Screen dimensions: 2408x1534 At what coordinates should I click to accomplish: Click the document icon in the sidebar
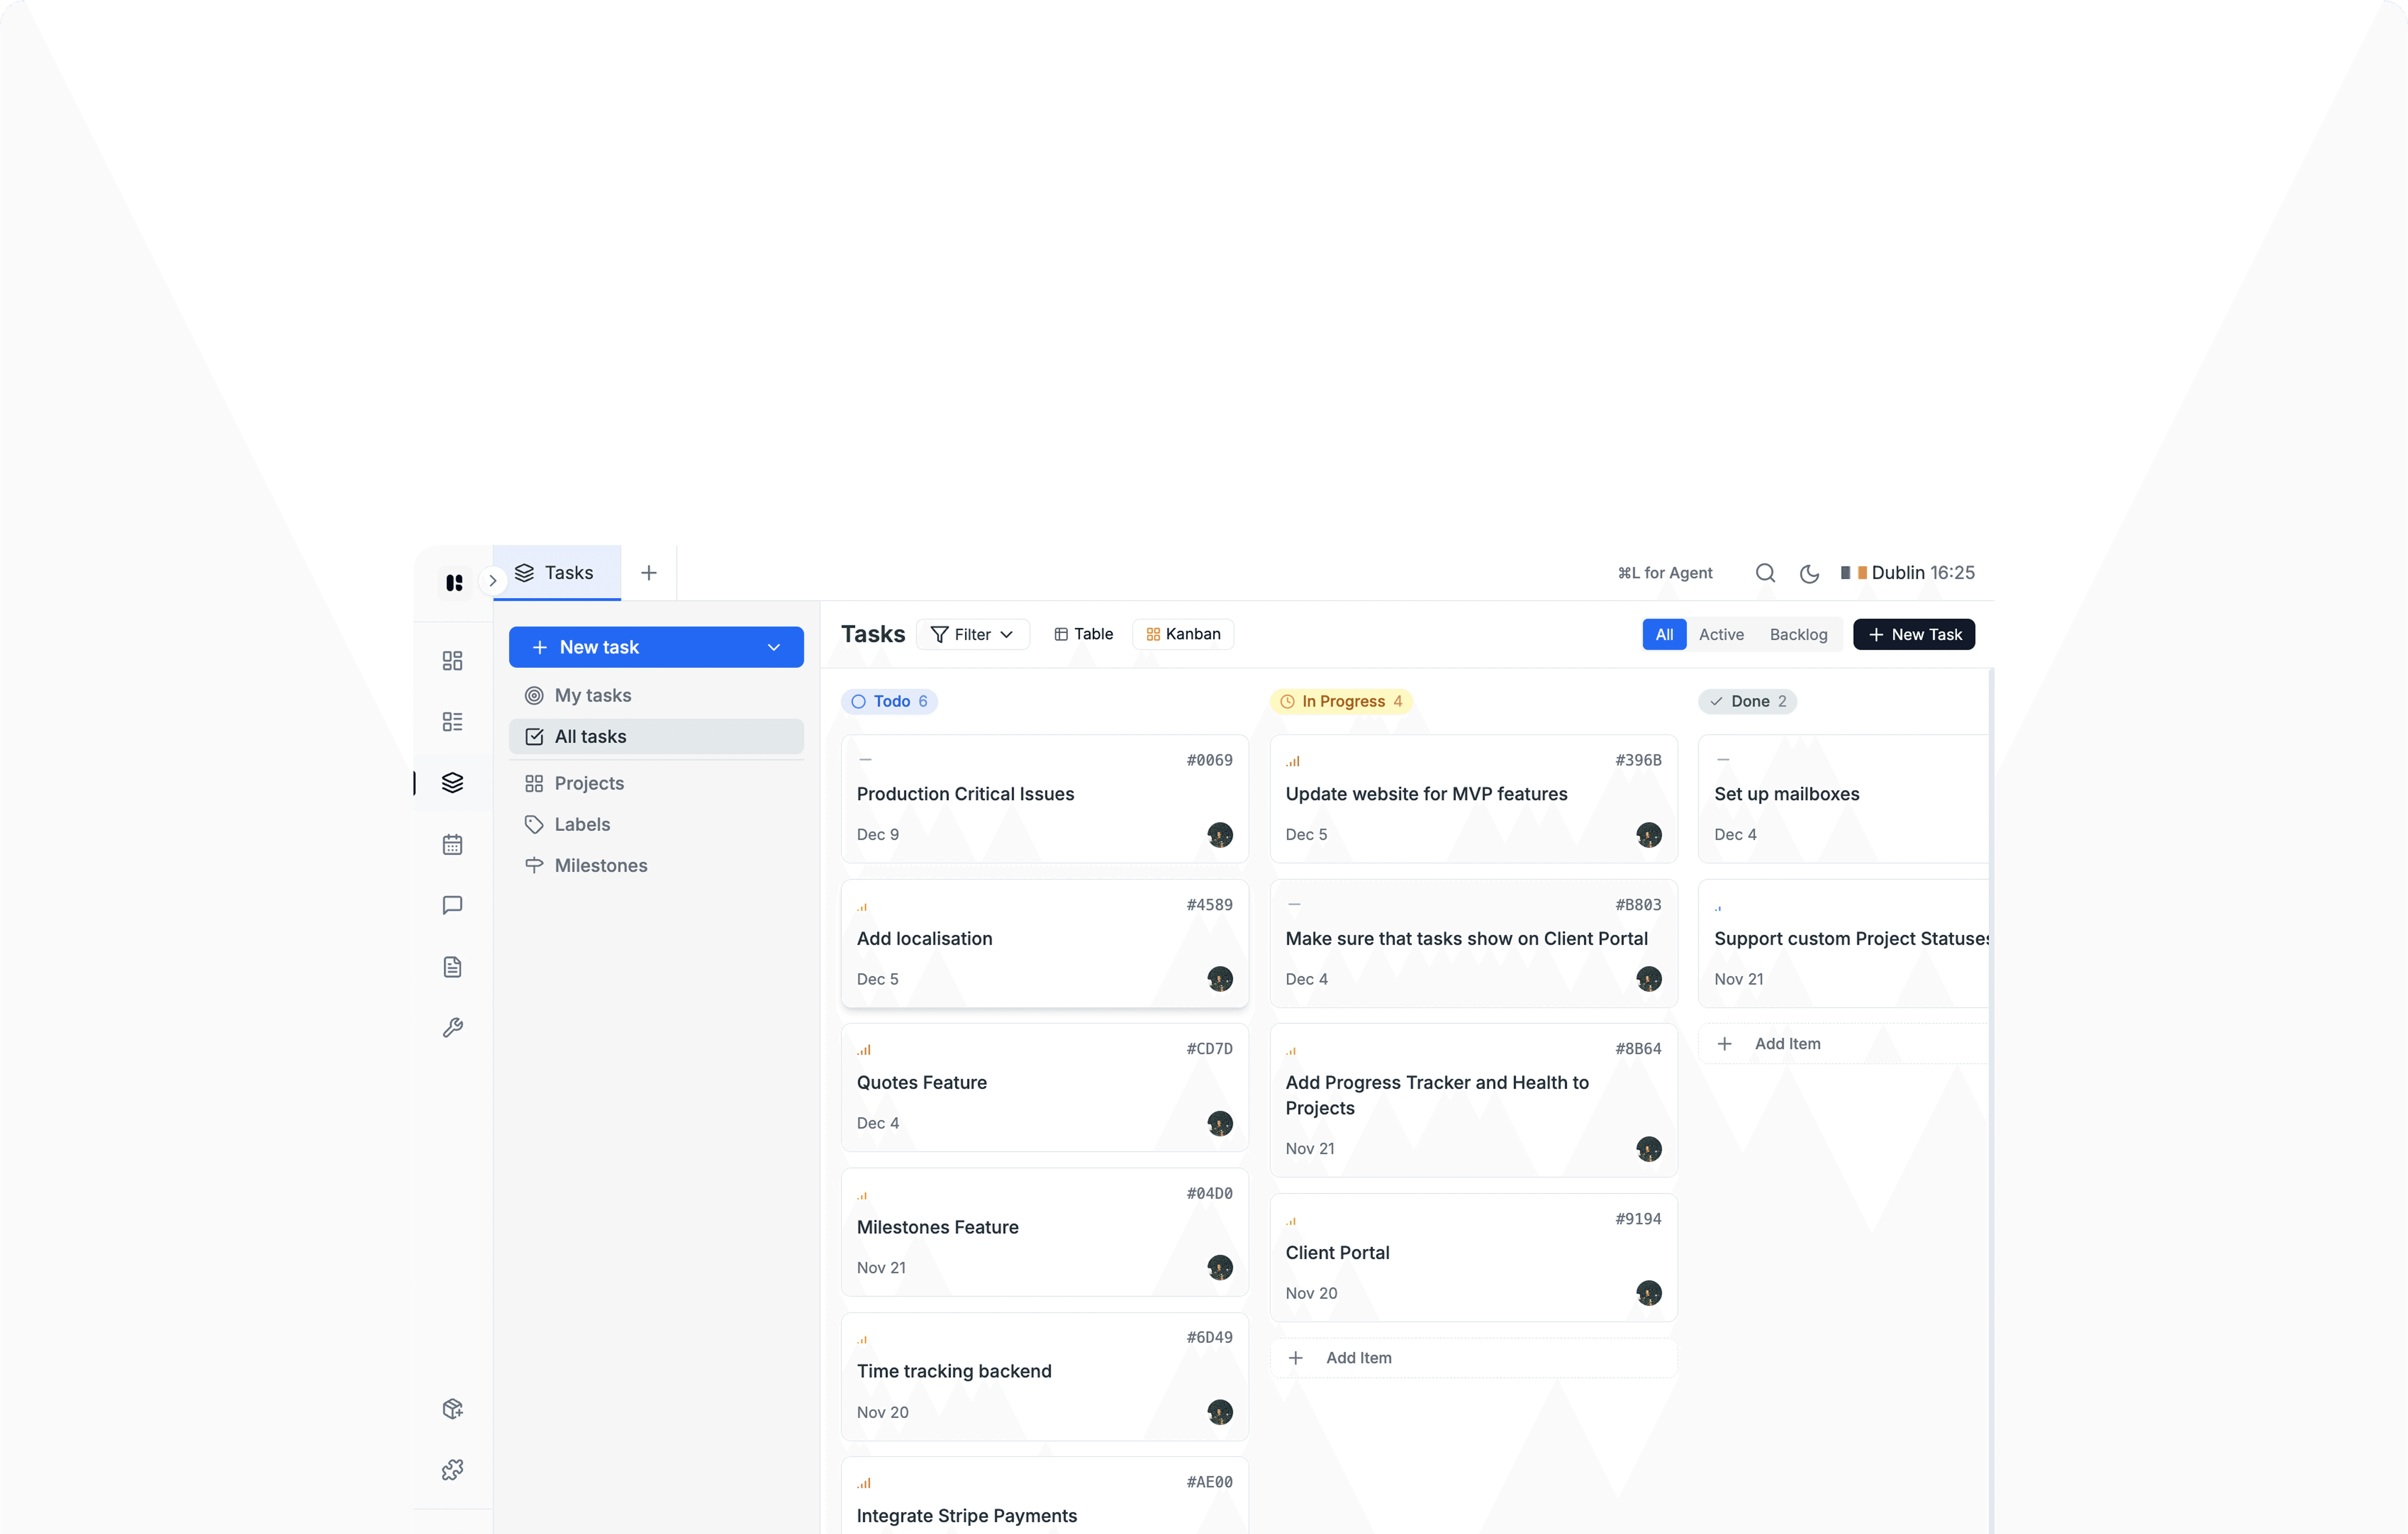coord(452,966)
